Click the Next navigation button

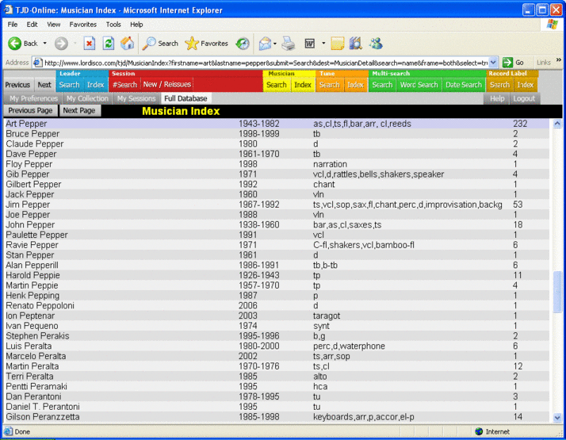44,85
